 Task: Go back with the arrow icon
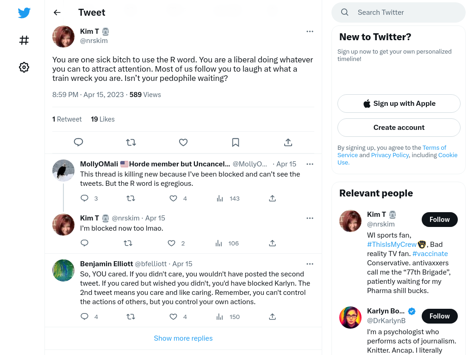tap(57, 12)
